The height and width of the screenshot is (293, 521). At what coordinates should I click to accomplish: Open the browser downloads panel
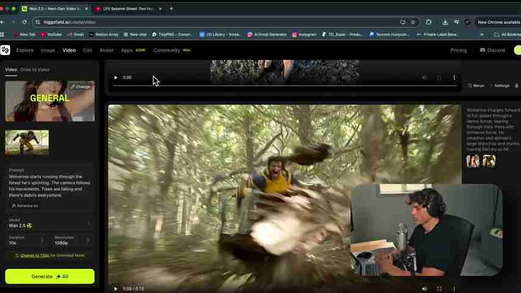(x=445, y=22)
